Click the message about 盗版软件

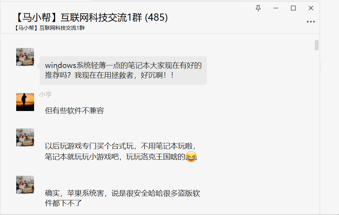122,198
